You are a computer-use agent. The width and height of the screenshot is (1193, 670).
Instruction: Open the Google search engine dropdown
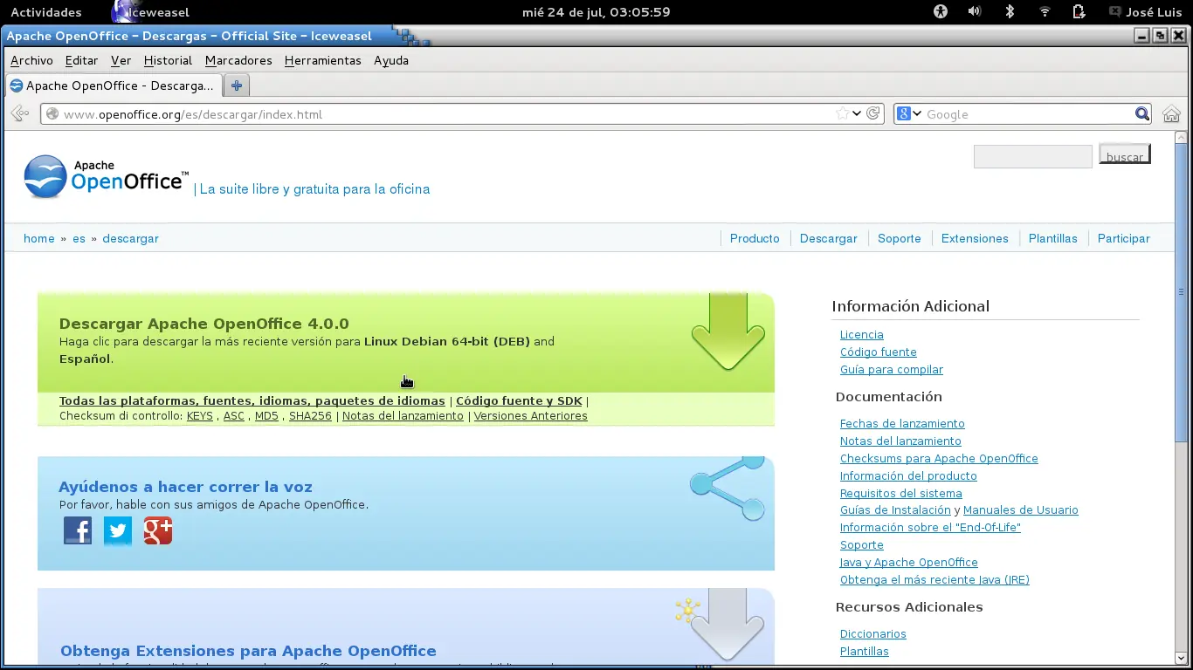pos(910,114)
